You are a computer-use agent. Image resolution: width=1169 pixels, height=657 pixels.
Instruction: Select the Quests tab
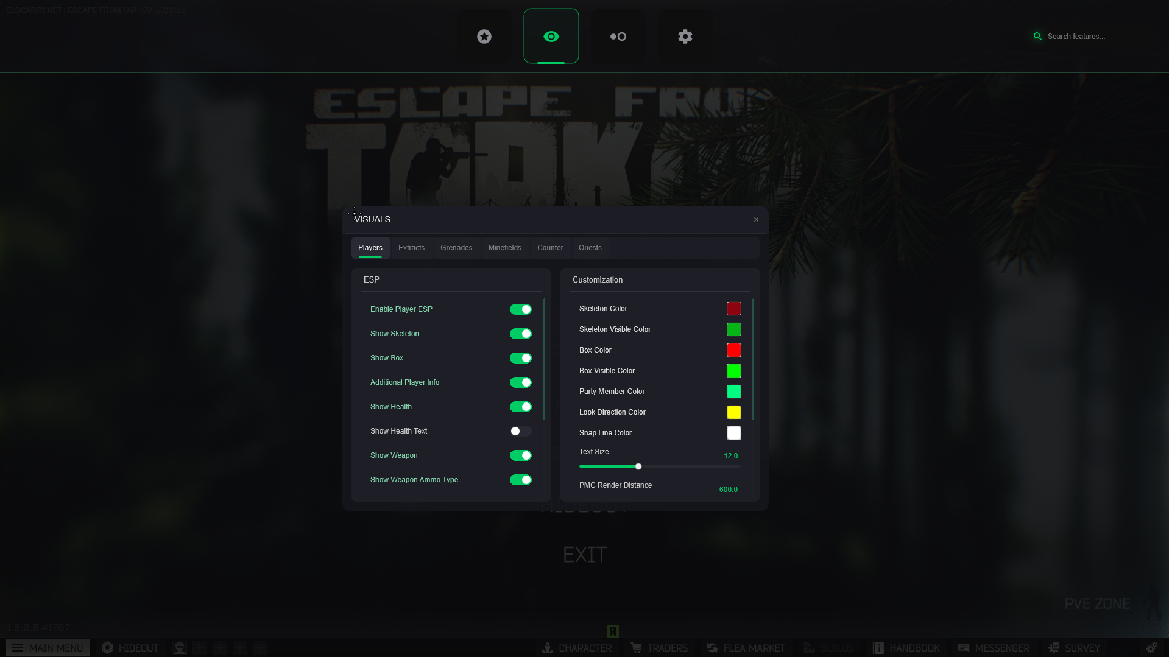click(x=590, y=248)
